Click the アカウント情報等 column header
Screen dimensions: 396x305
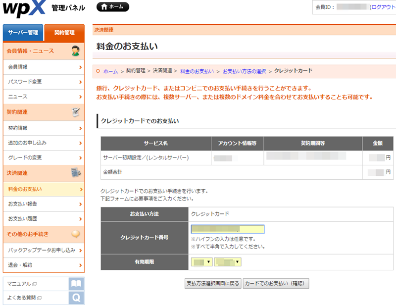tap(238, 143)
